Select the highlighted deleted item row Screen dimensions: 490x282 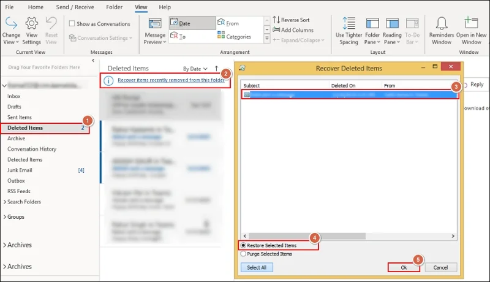(350, 94)
